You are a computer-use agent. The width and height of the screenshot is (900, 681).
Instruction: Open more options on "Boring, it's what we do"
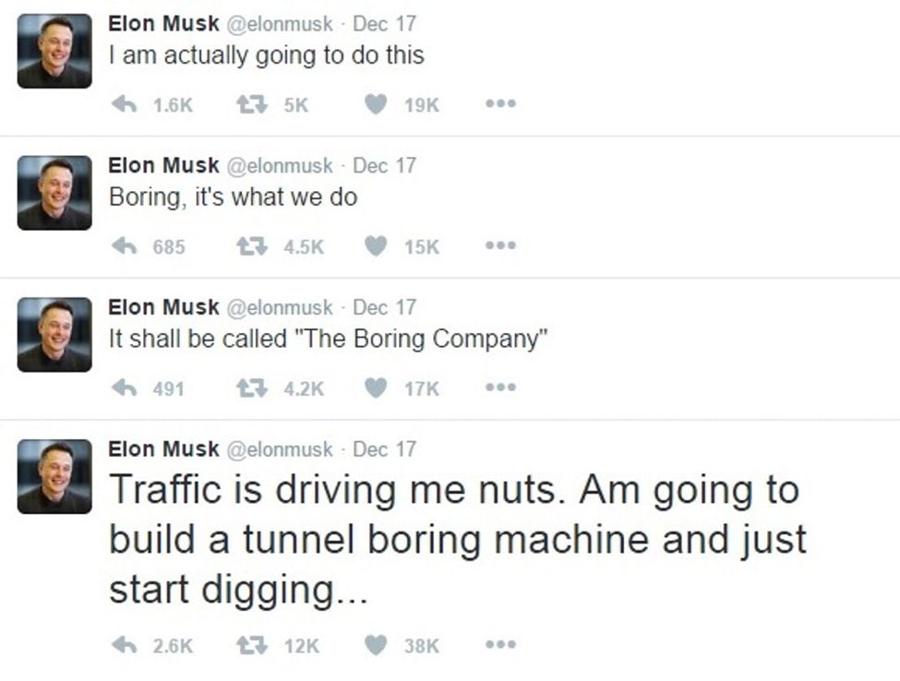coord(500,246)
